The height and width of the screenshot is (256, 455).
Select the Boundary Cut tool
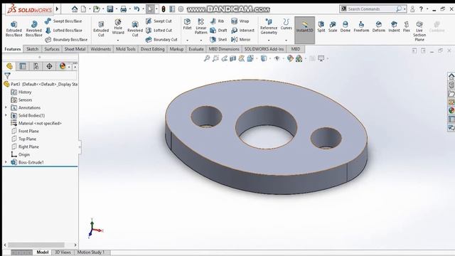coord(161,40)
